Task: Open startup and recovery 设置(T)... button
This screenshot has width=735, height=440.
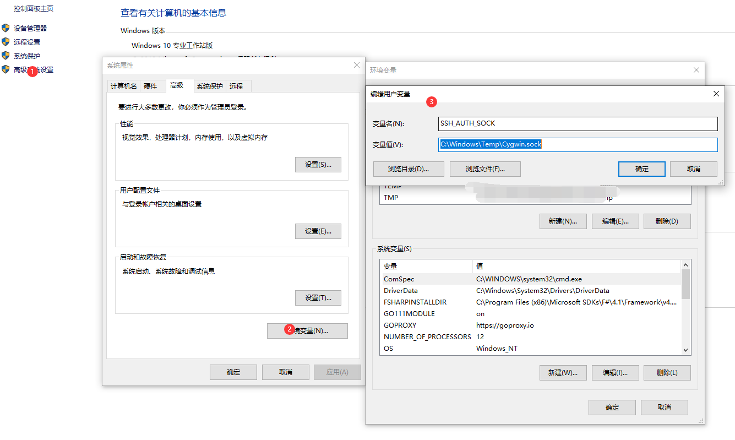Action: point(318,298)
